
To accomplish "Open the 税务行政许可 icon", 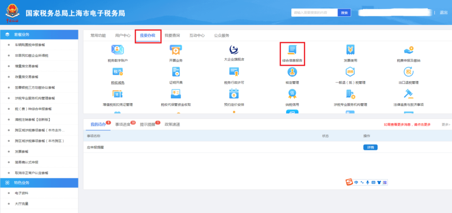I will (234, 72).
